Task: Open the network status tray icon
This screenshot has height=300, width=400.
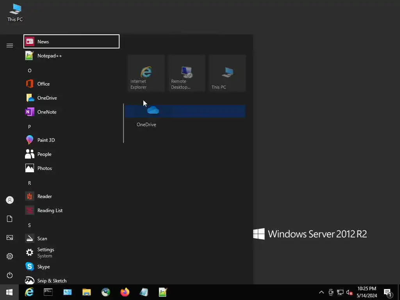Action: [x=340, y=292]
